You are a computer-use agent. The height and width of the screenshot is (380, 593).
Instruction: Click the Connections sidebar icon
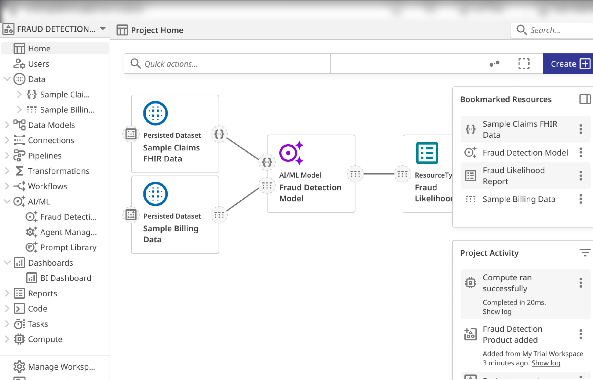pos(19,140)
